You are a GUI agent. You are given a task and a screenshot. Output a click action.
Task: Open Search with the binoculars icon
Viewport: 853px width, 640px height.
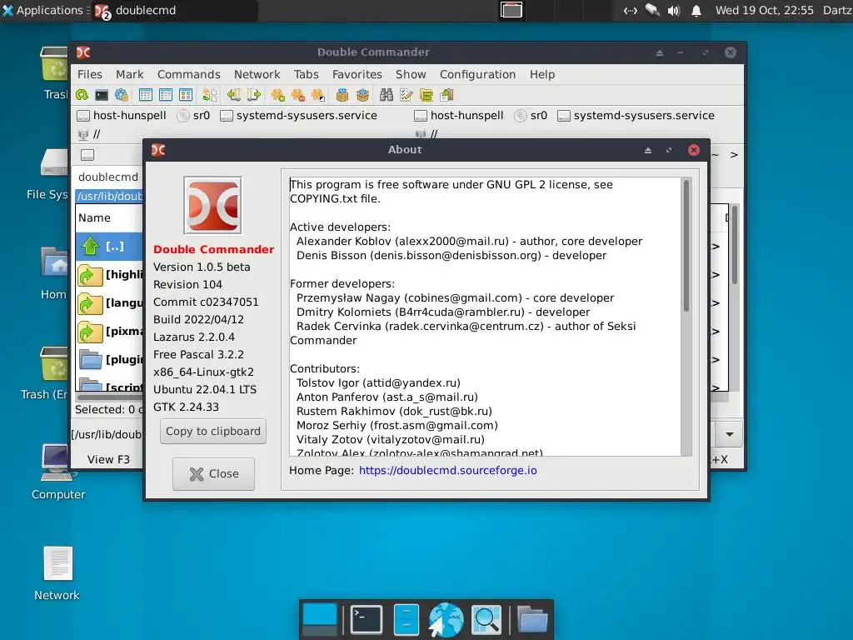click(x=387, y=95)
